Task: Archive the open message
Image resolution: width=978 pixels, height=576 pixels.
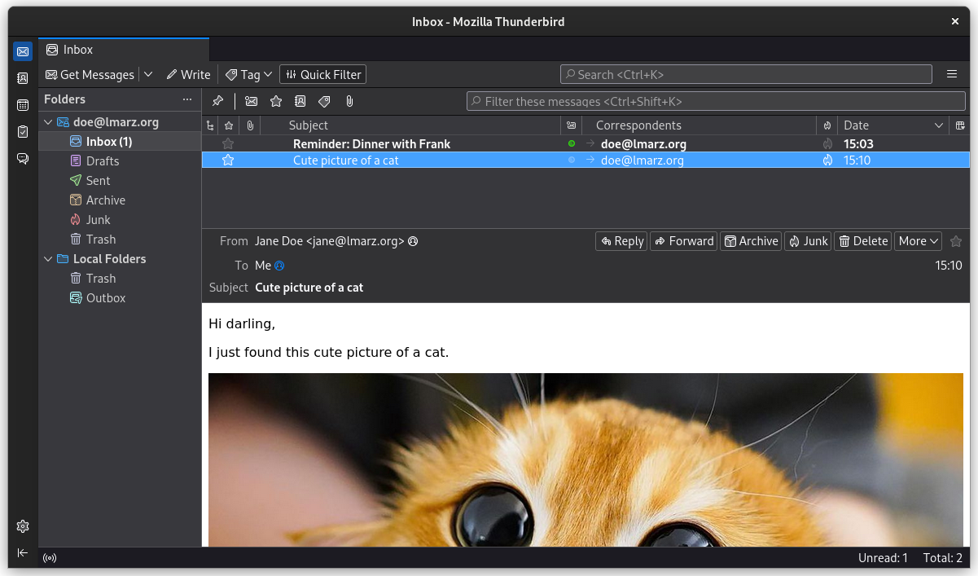Action: [751, 241]
